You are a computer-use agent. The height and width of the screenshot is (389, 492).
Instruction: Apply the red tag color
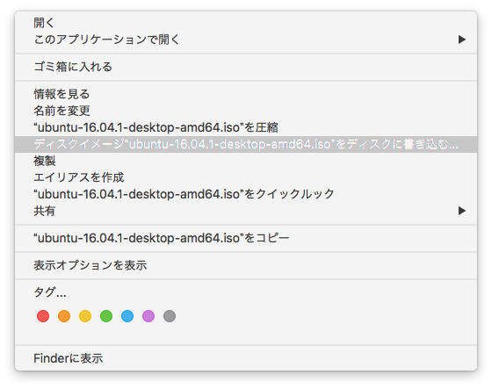[43, 316]
